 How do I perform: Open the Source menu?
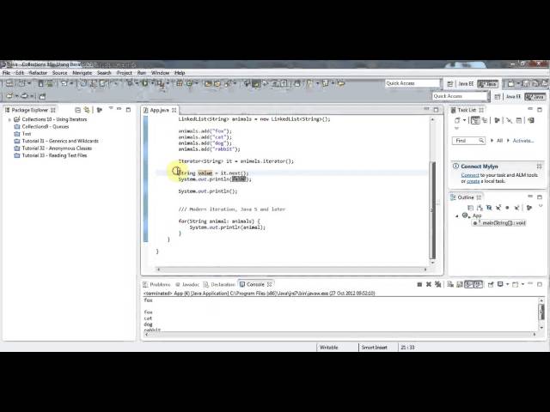(59, 73)
